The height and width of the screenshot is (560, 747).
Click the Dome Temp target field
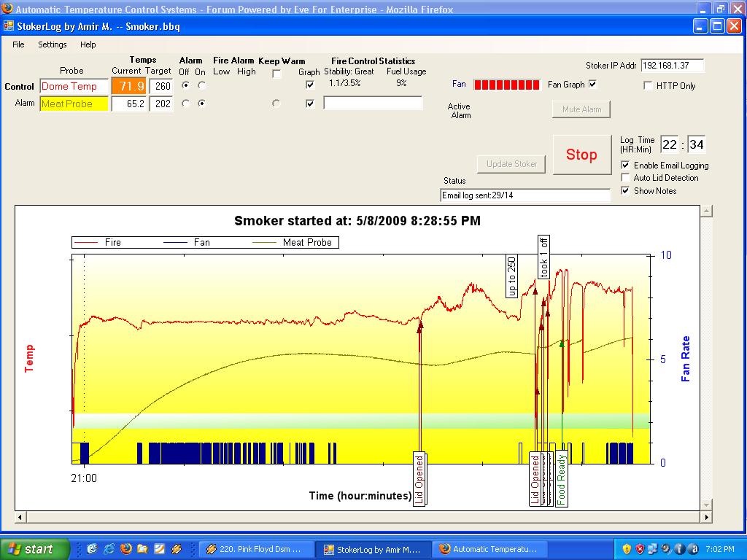tap(162, 86)
